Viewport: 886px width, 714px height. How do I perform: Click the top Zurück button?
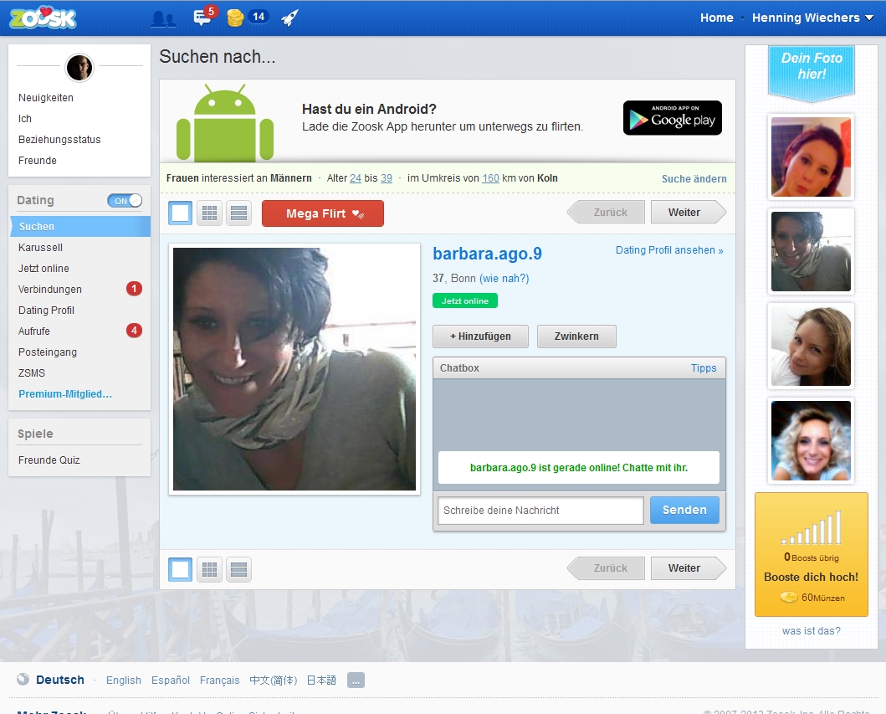point(607,212)
